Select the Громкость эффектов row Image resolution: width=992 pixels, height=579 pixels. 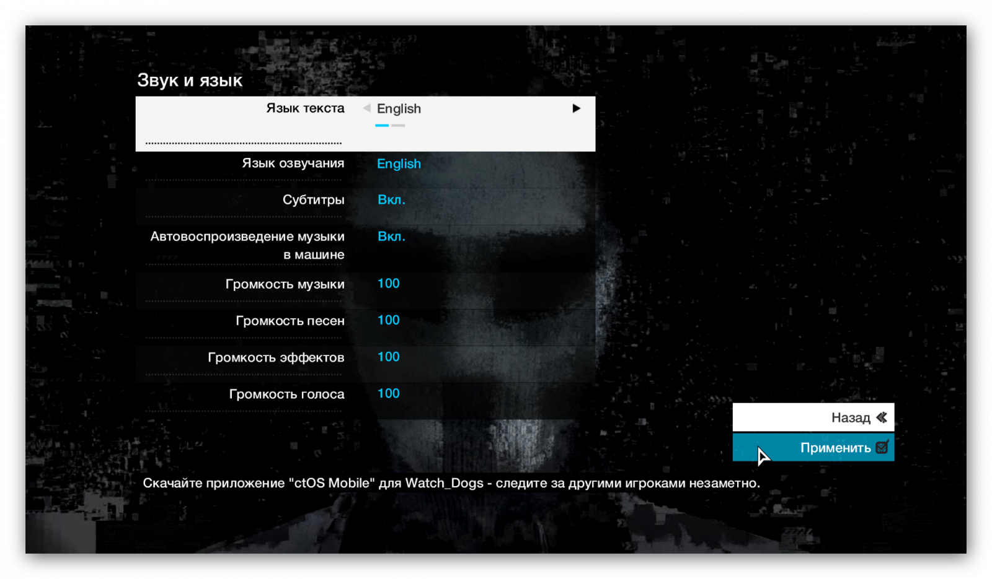coord(365,364)
